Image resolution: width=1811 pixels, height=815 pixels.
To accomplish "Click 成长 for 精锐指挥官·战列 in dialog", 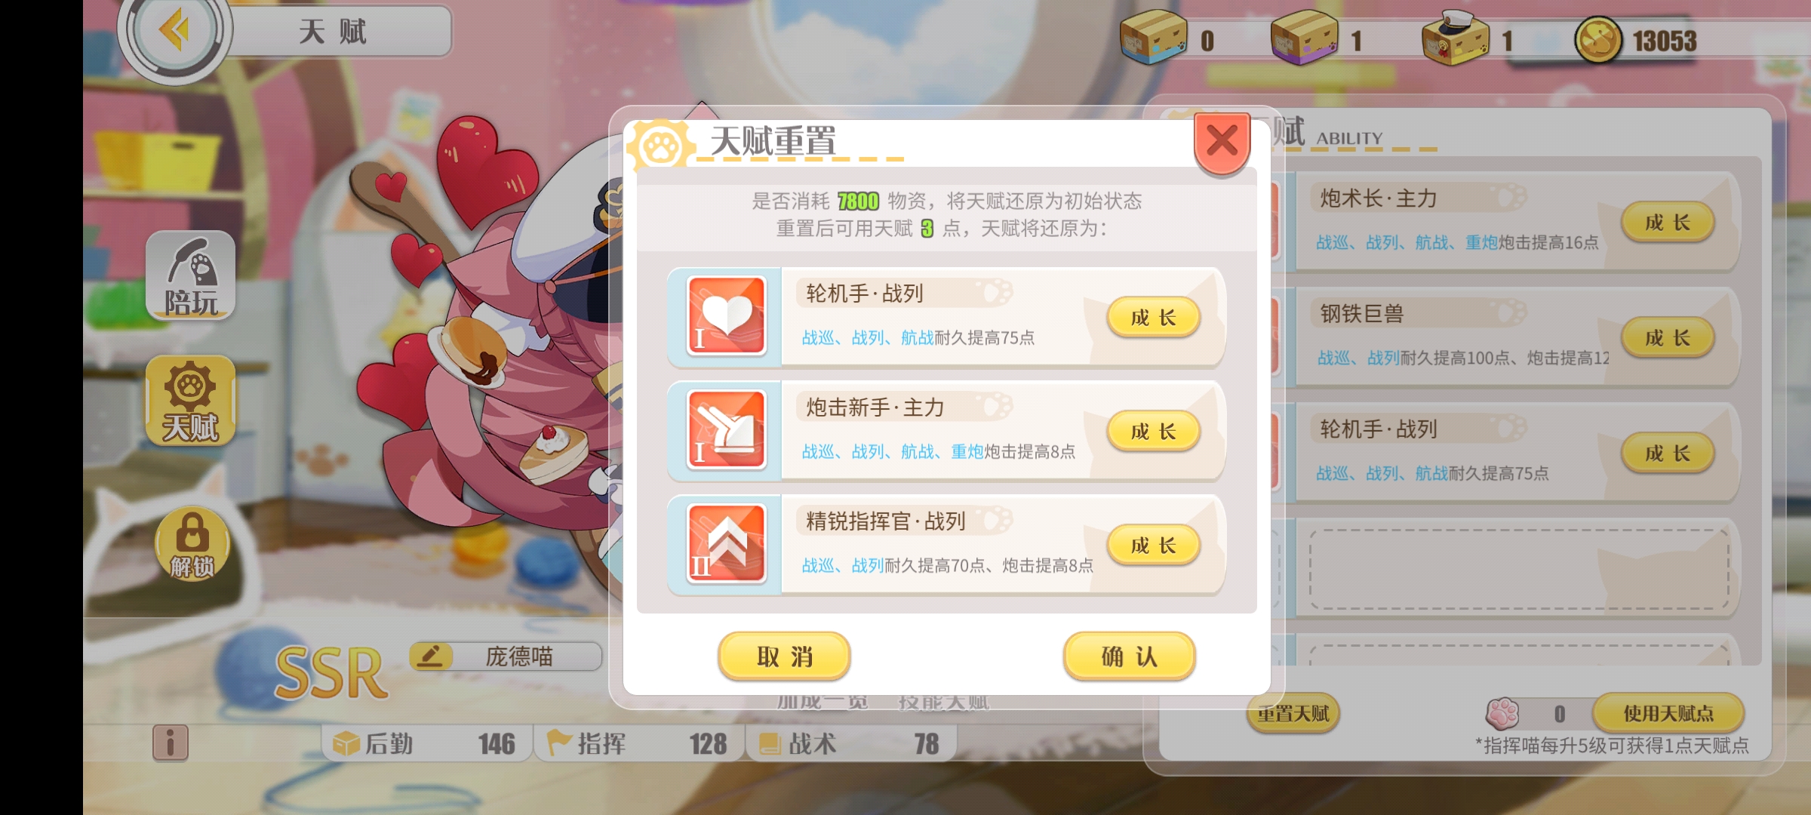I will pyautogui.click(x=1153, y=546).
